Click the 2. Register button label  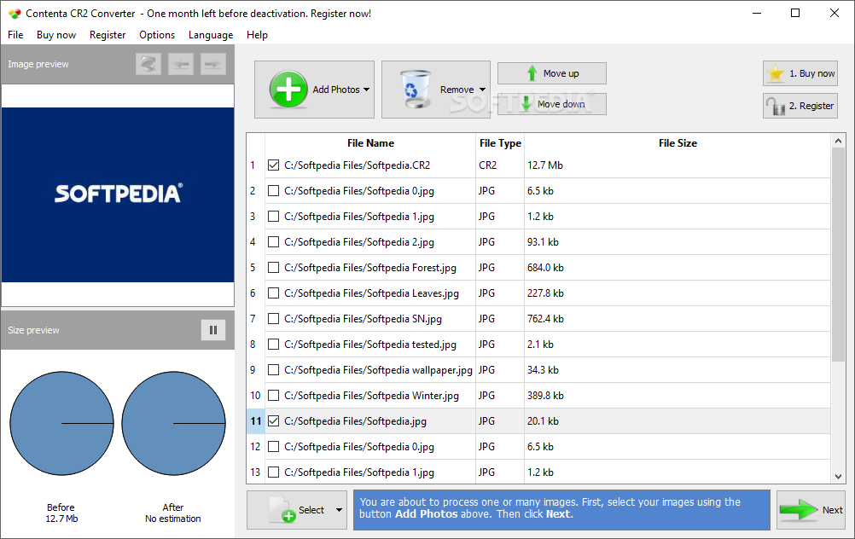point(811,106)
